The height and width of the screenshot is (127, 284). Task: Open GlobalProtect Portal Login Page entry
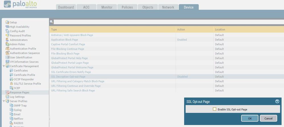[70, 63]
